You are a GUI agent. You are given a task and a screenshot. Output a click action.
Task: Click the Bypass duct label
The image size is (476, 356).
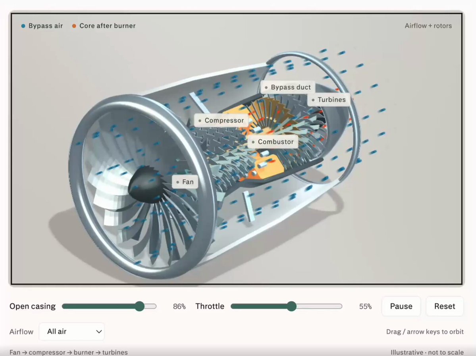288,87
